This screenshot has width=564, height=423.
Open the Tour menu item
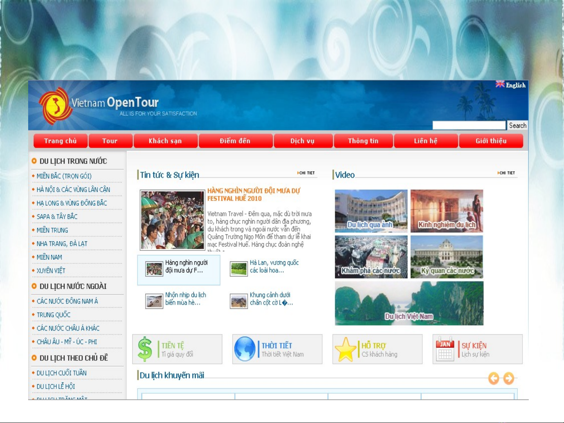click(110, 141)
